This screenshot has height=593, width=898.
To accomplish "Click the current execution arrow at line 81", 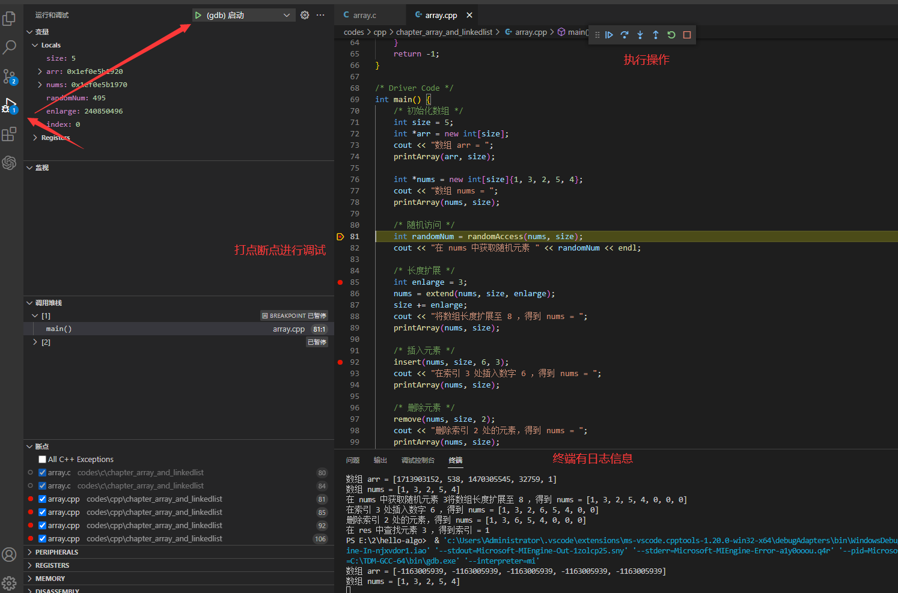I will [340, 237].
